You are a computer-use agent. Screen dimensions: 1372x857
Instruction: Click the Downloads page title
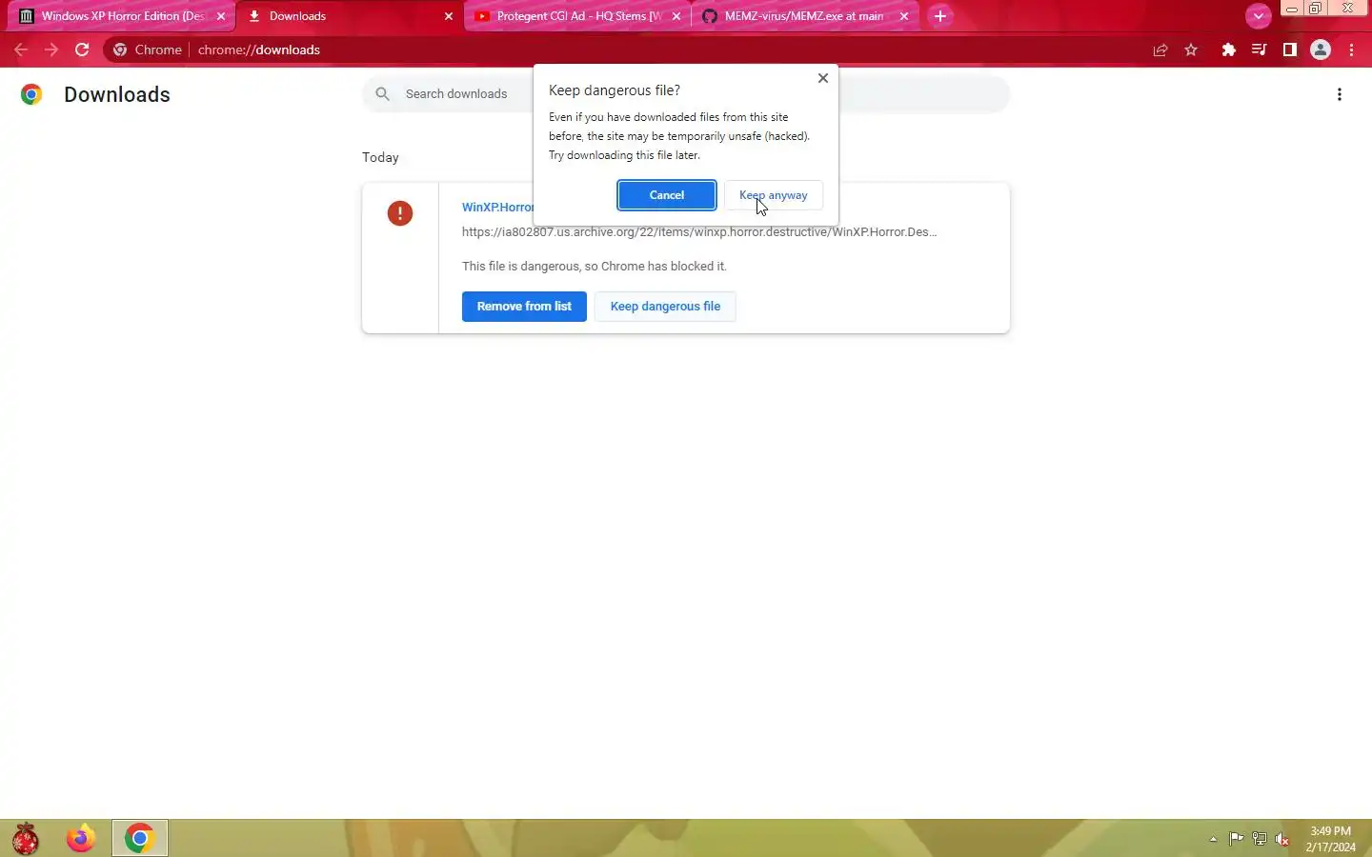coord(117,94)
